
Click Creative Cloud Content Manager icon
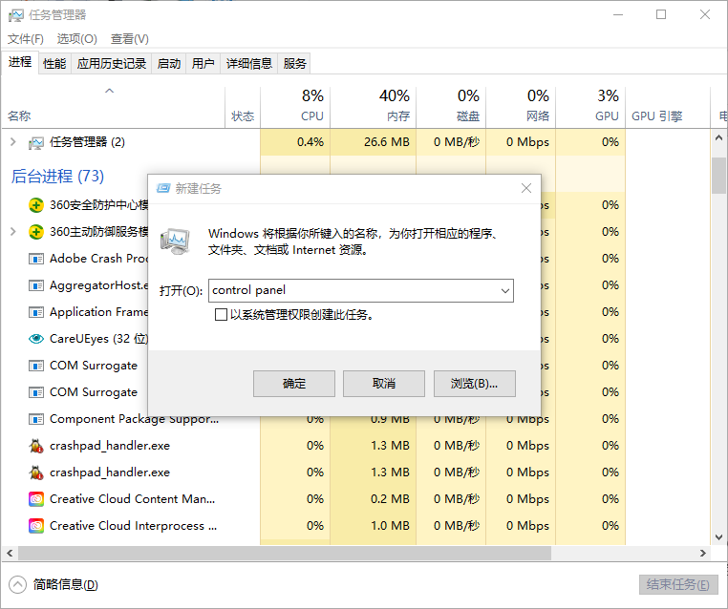tap(36, 499)
